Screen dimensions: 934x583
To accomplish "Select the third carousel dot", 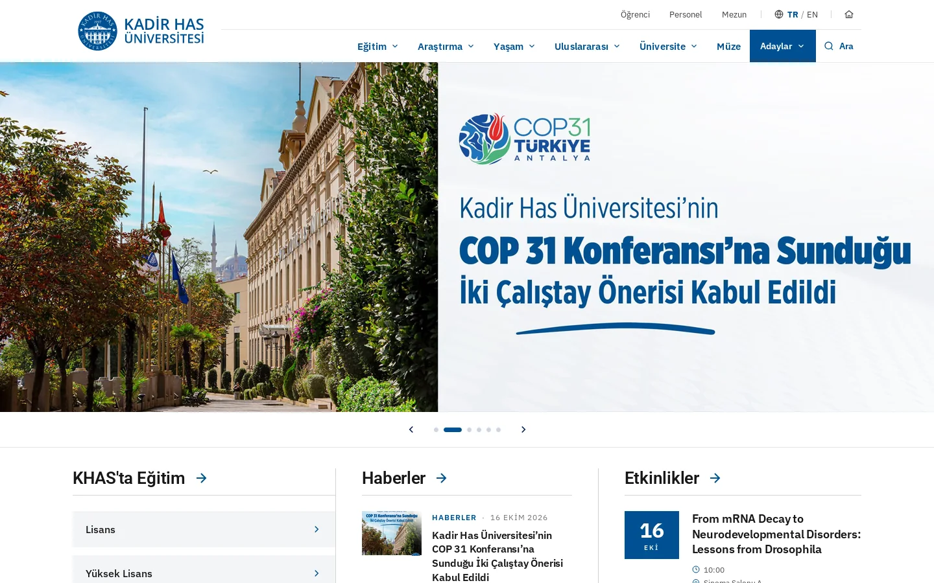I will pos(469,429).
